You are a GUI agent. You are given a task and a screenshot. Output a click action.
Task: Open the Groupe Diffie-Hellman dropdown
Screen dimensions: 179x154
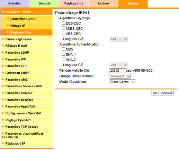pos(120,76)
